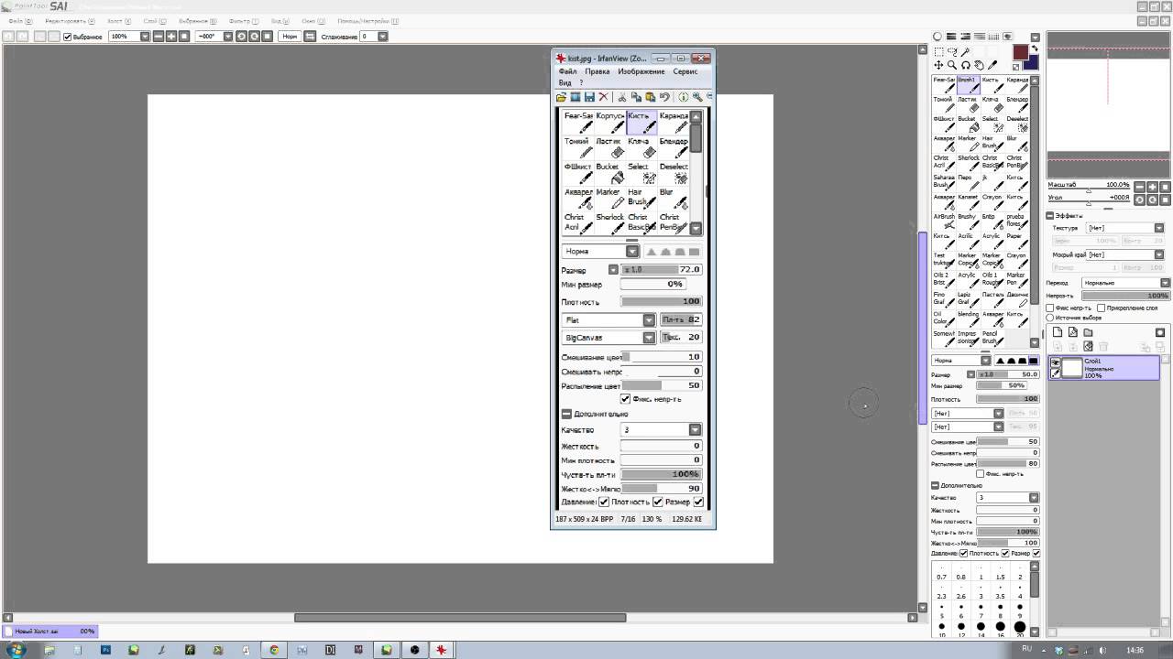Toggle Размер pressure checkbox in SAI brush settings
The height and width of the screenshot is (659, 1173).
pos(1005,553)
